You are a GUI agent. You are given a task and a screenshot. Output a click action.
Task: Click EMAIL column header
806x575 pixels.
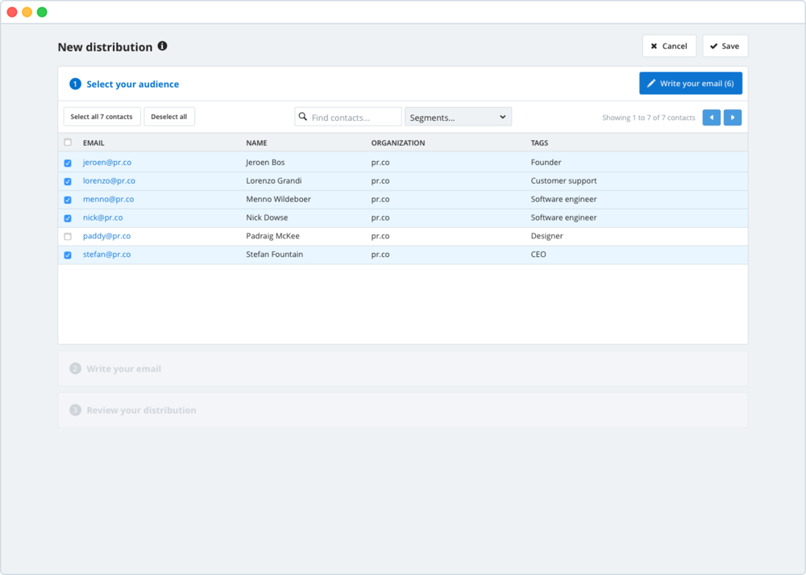click(93, 143)
